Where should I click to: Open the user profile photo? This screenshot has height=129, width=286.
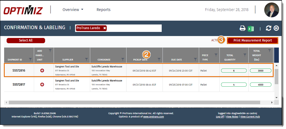271,10
